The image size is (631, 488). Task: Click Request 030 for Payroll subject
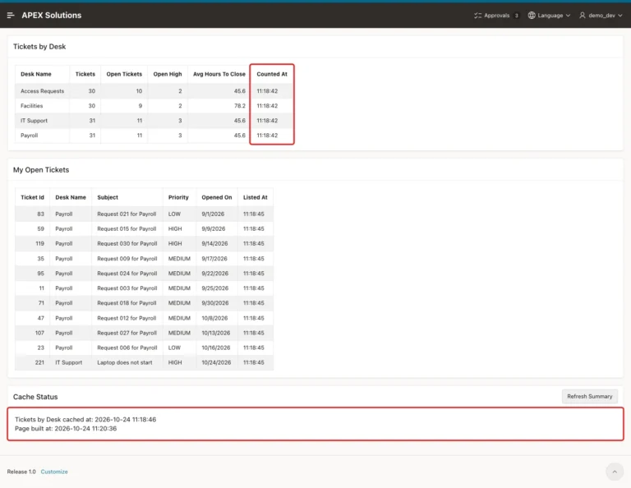click(x=127, y=243)
